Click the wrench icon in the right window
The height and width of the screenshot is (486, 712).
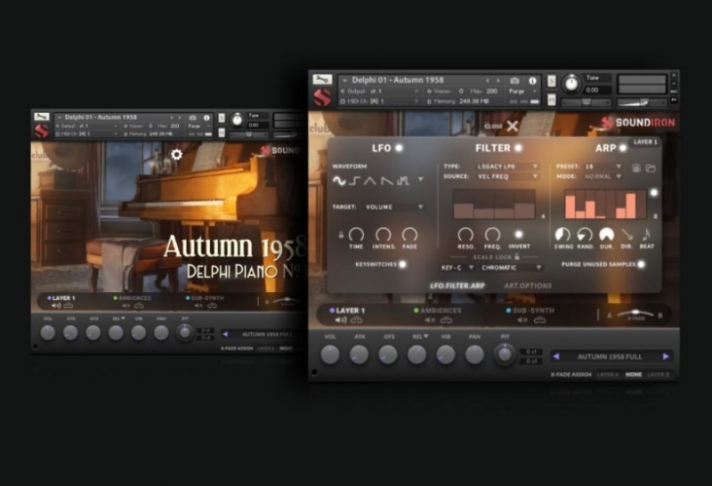coord(322,79)
